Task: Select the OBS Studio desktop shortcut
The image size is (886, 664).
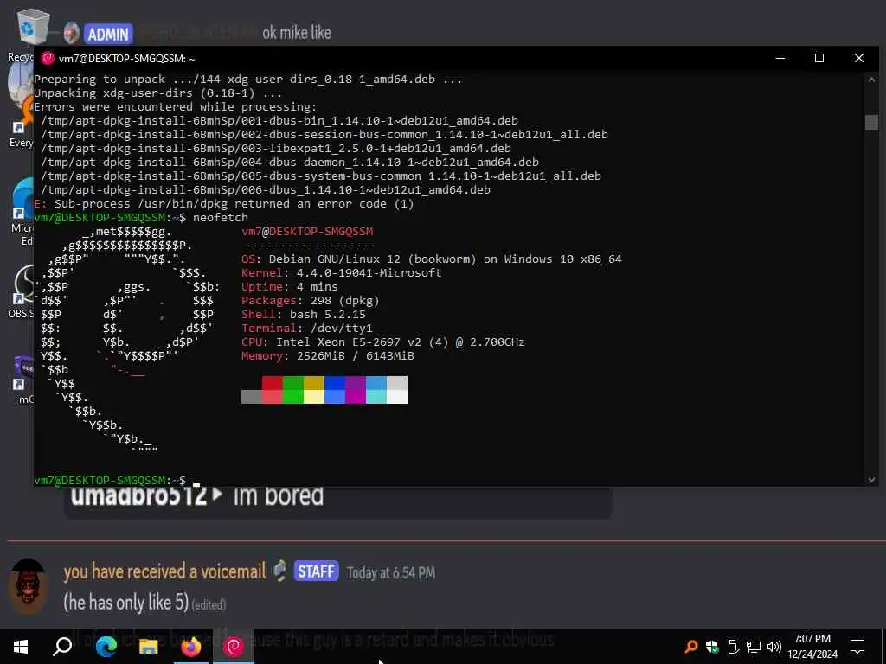Action: [22, 292]
